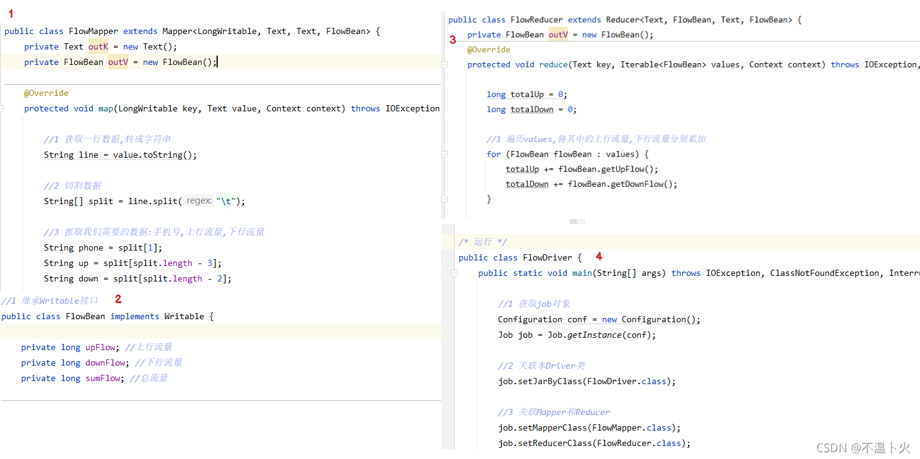
Task: Click the 'private long sumFlow' field line
Action: [95, 378]
